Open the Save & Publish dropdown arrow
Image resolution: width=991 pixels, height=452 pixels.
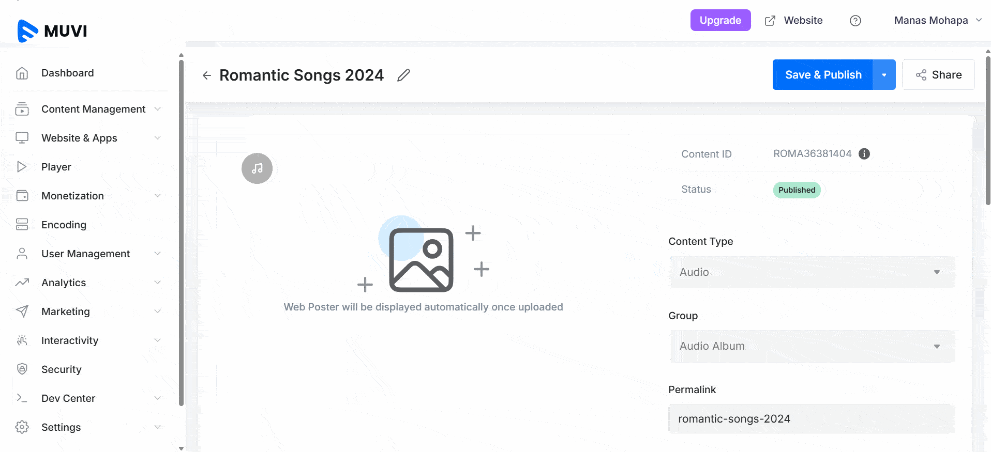(884, 75)
